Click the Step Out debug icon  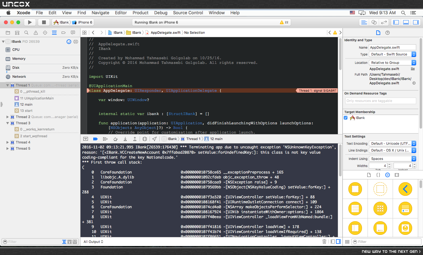click(135, 139)
